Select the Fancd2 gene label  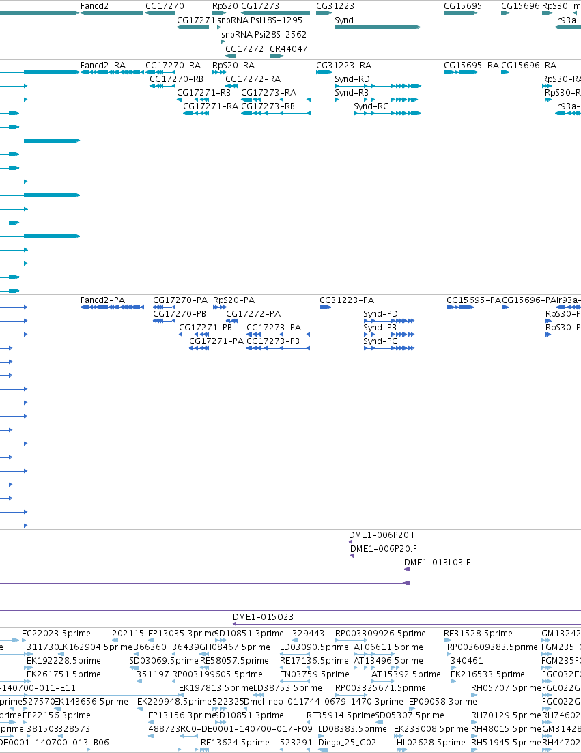tap(94, 6)
